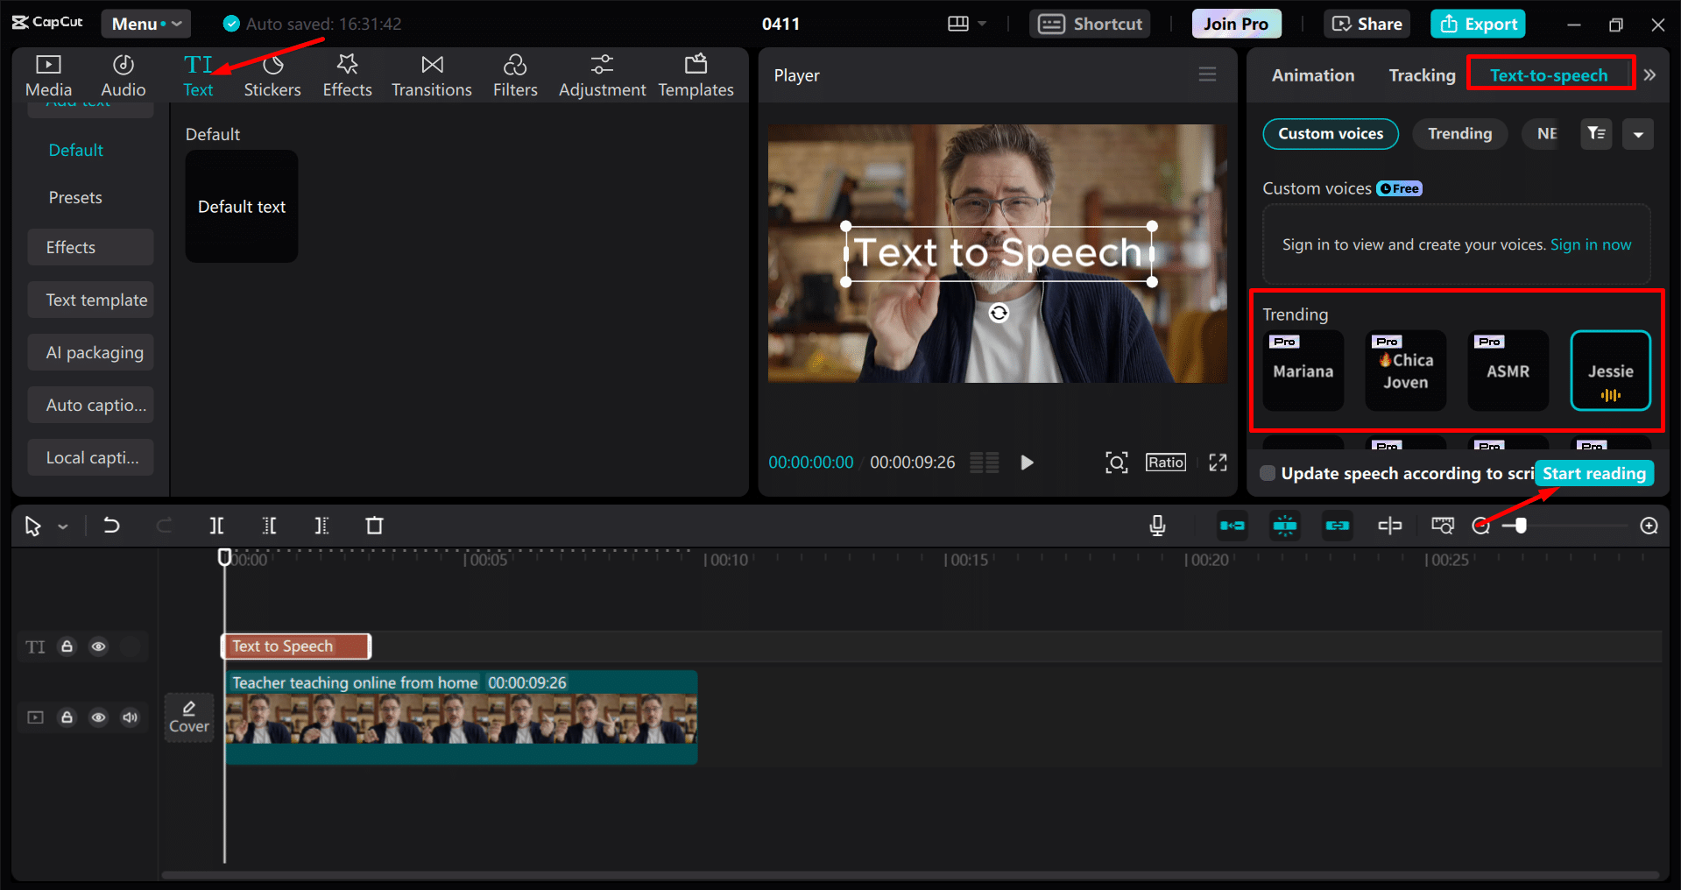This screenshot has height=890, width=1681.
Task: Open the Stickers panel
Action: 272,75
